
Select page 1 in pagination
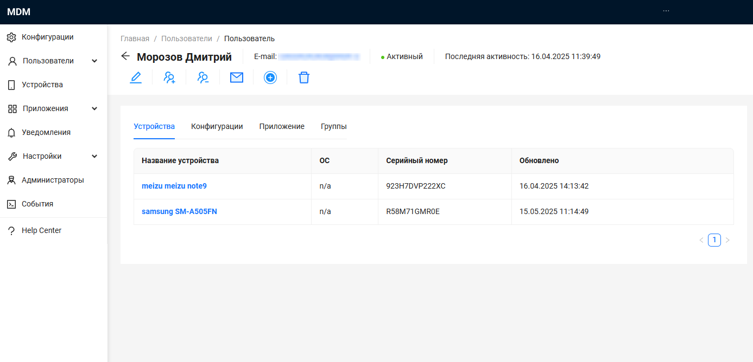coord(714,240)
